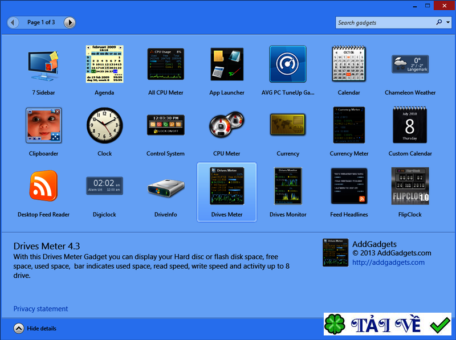
Task: Open the App Launcher gadget
Action: [x=226, y=64]
